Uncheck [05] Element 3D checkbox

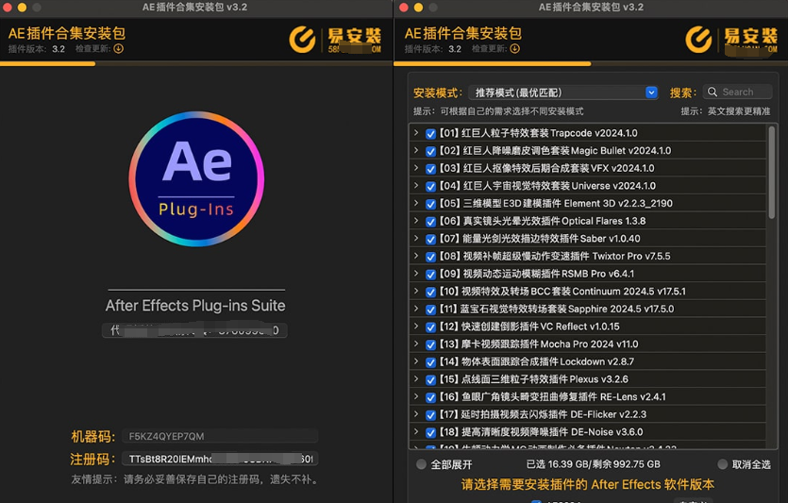click(430, 204)
